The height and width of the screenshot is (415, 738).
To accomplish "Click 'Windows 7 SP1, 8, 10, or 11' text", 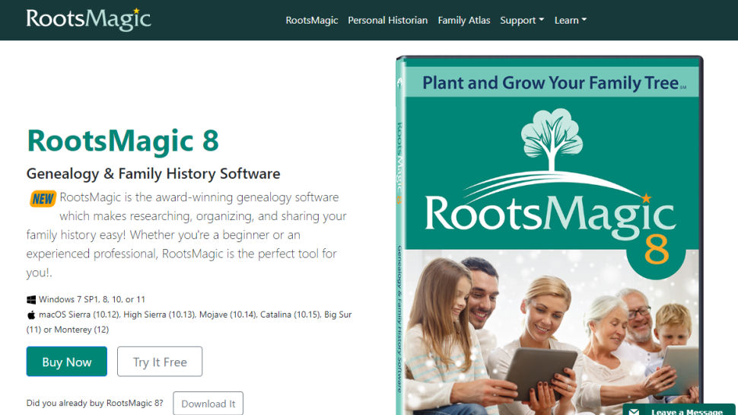I will [92, 299].
